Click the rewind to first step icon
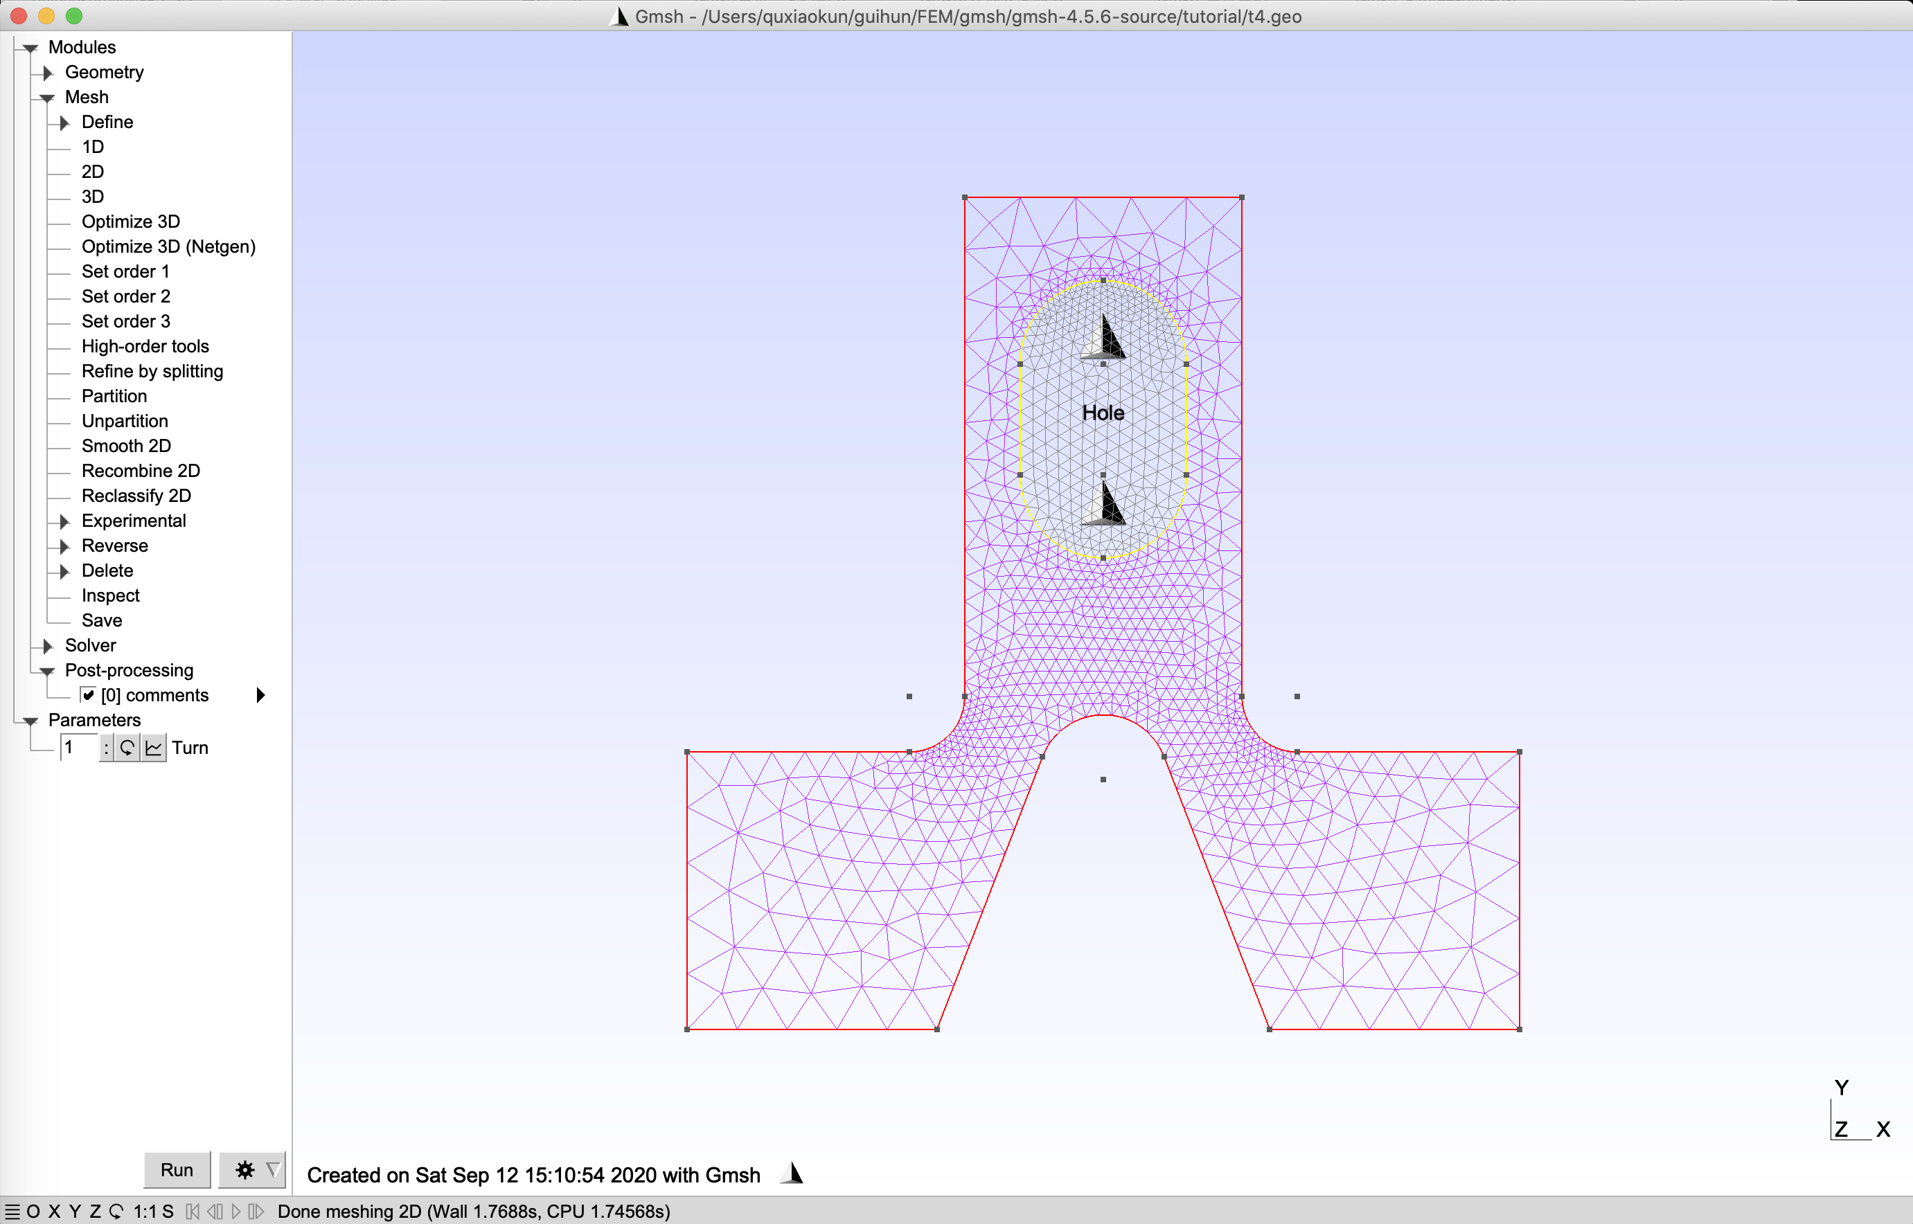This screenshot has width=1913, height=1224. click(x=193, y=1212)
